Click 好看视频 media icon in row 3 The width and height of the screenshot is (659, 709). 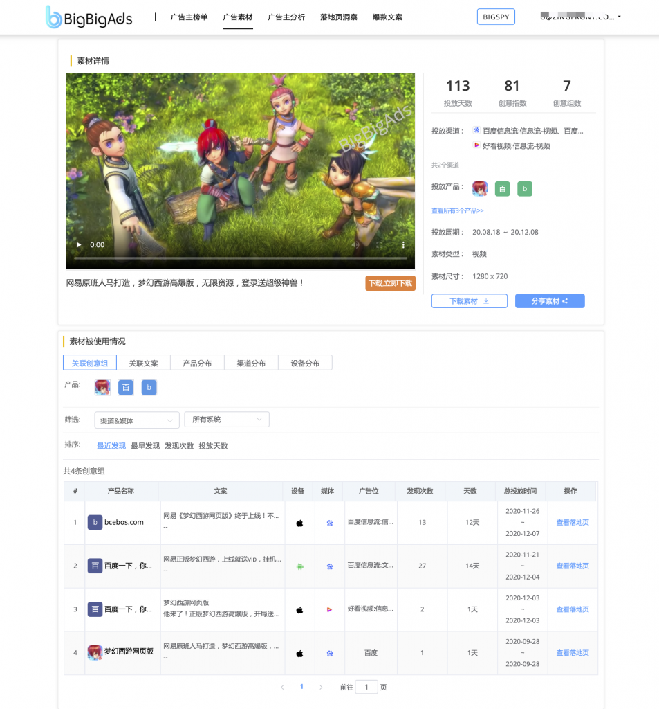[329, 609]
